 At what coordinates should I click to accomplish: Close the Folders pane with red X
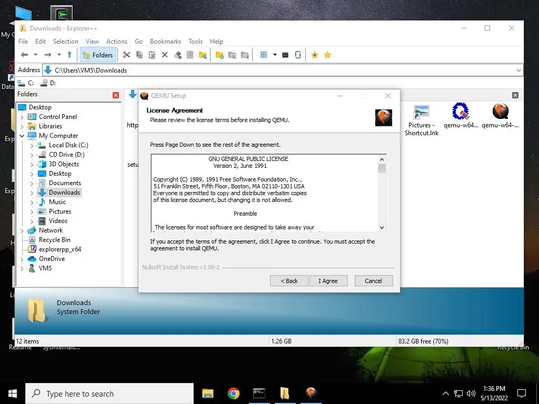point(116,95)
